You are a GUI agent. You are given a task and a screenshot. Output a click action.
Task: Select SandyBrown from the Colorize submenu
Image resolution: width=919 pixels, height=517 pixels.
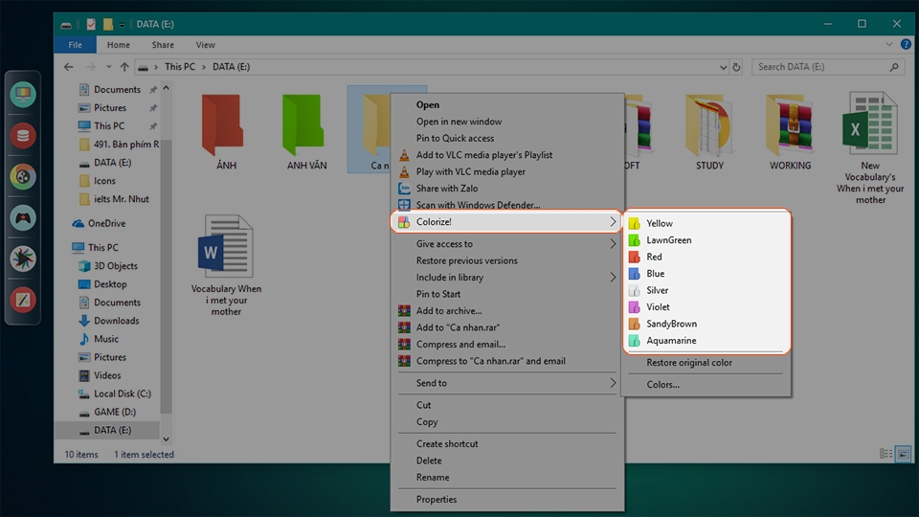coord(672,324)
